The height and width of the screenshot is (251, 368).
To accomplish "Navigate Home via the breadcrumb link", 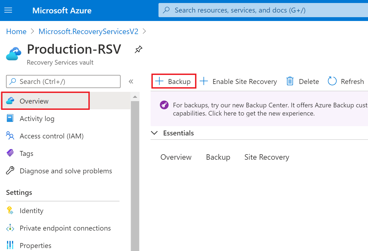I will [16, 31].
